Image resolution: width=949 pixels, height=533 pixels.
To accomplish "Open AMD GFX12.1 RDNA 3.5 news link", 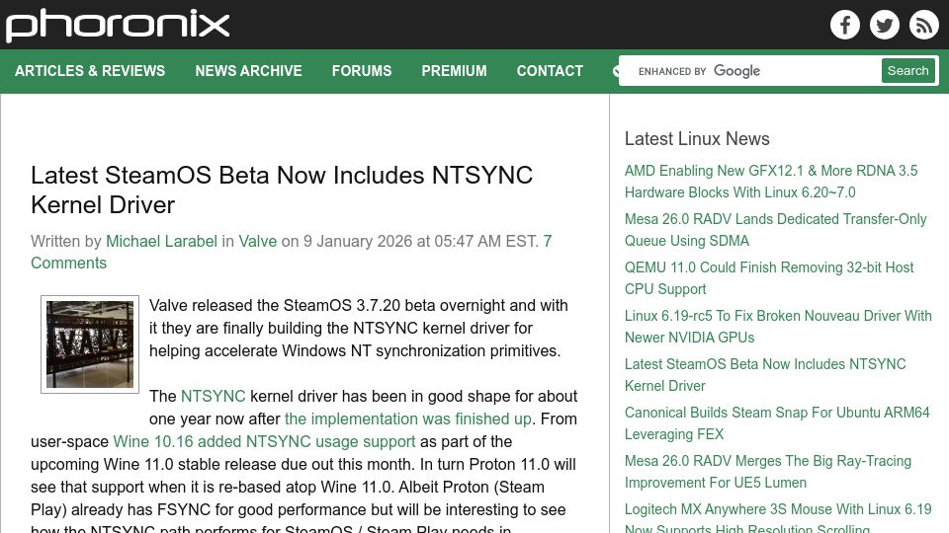I will pyautogui.click(x=771, y=182).
